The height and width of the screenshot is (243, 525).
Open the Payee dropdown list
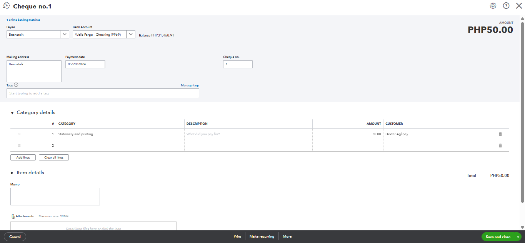(x=64, y=35)
